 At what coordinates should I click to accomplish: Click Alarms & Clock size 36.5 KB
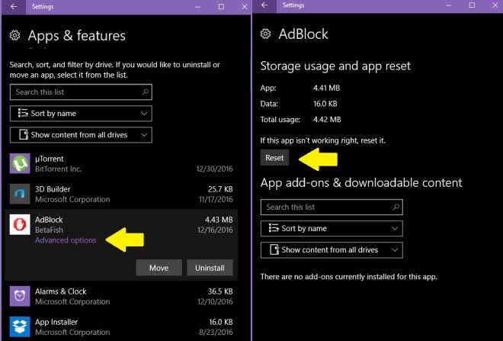click(x=220, y=291)
